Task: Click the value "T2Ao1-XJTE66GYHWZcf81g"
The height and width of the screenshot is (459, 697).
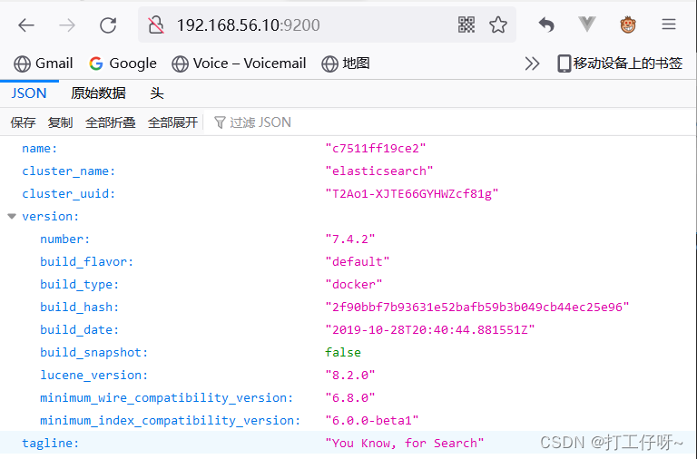Action: tap(412, 194)
